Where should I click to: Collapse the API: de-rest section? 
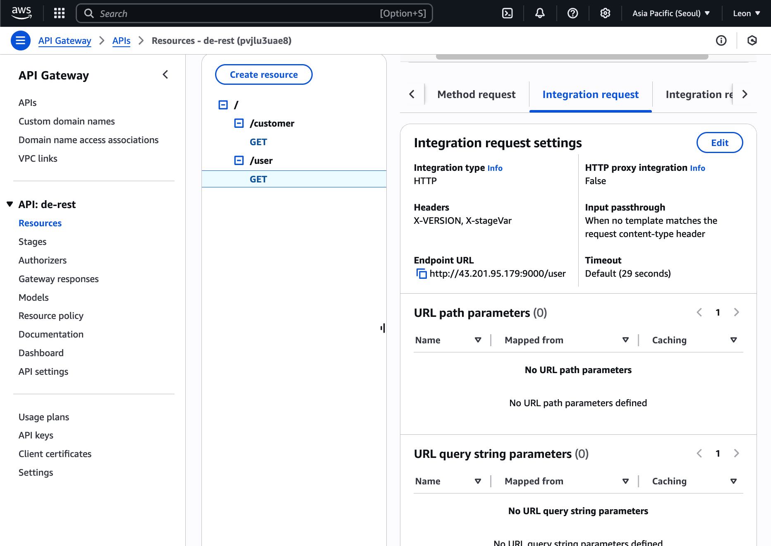click(x=10, y=204)
